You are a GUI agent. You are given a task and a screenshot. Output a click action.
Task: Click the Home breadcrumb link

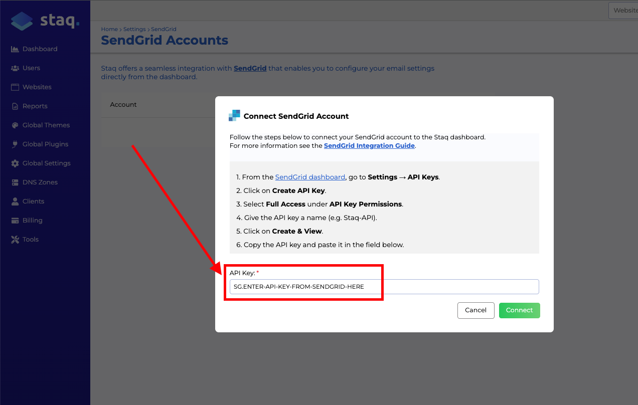(109, 30)
